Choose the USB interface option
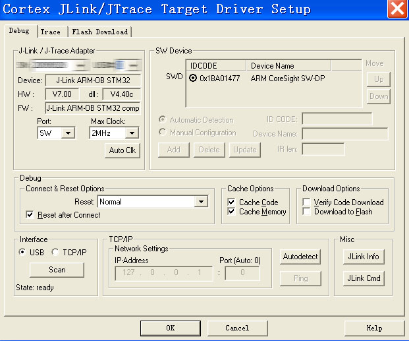409x341 pixels. coord(23,252)
